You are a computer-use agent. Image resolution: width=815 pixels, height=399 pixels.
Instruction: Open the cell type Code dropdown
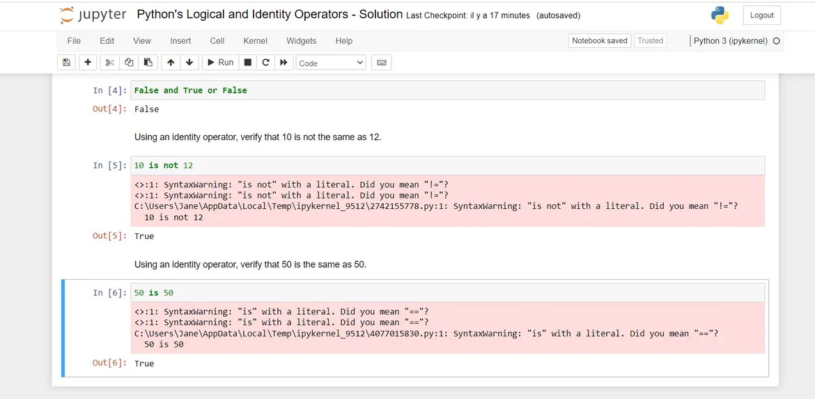[x=331, y=63]
